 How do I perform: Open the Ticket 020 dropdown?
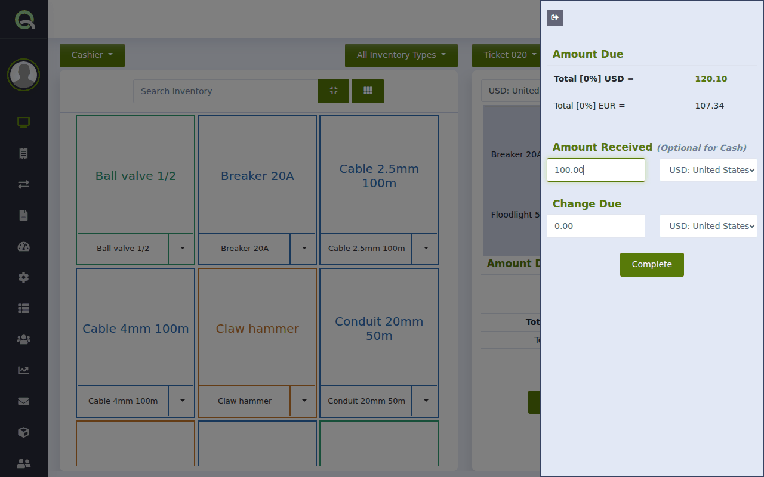tap(506, 55)
